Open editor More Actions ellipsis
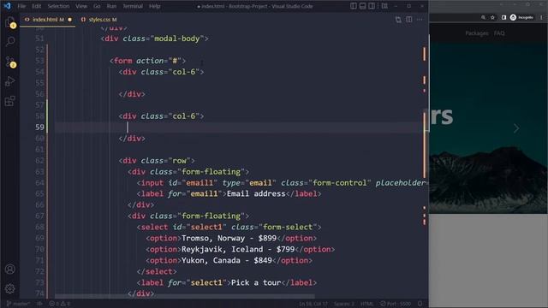 pyautogui.click(x=420, y=20)
